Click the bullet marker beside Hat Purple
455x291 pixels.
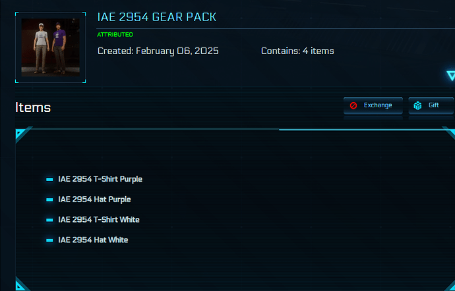point(49,199)
